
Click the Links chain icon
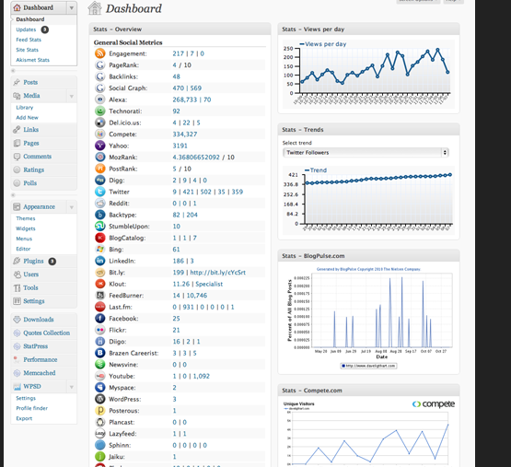(17, 130)
